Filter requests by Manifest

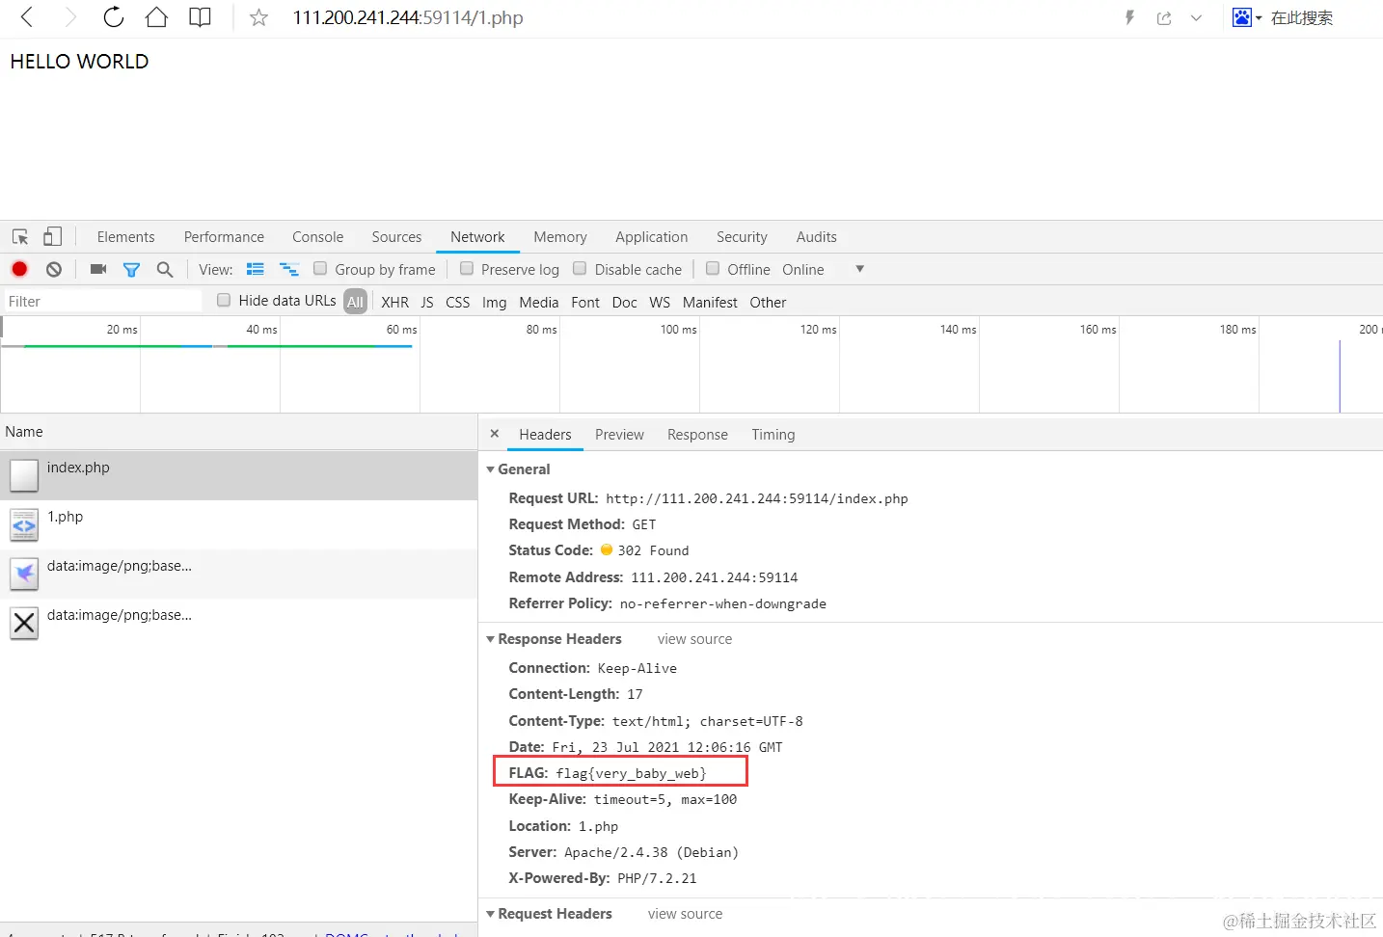click(710, 303)
